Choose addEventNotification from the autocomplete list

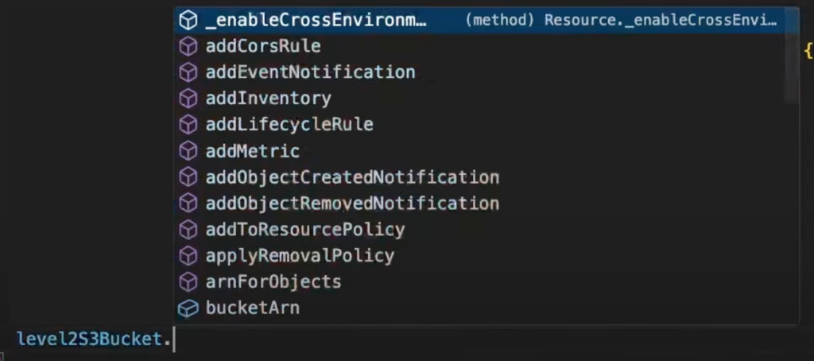pyautogui.click(x=310, y=72)
